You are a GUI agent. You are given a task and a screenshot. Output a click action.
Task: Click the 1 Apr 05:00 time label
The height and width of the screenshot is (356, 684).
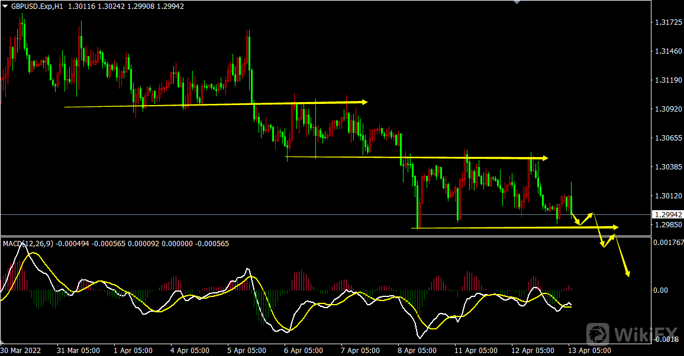133,350
